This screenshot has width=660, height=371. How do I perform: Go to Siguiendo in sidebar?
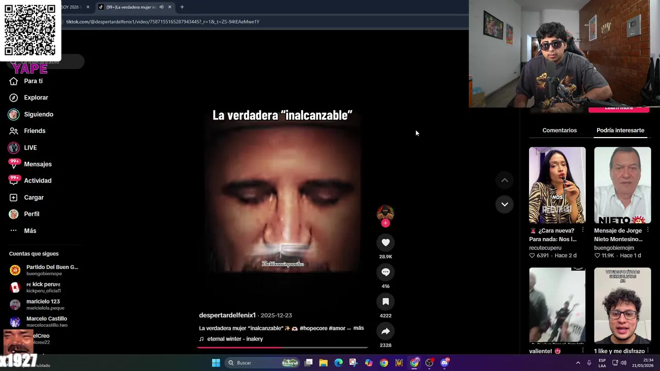[31, 114]
